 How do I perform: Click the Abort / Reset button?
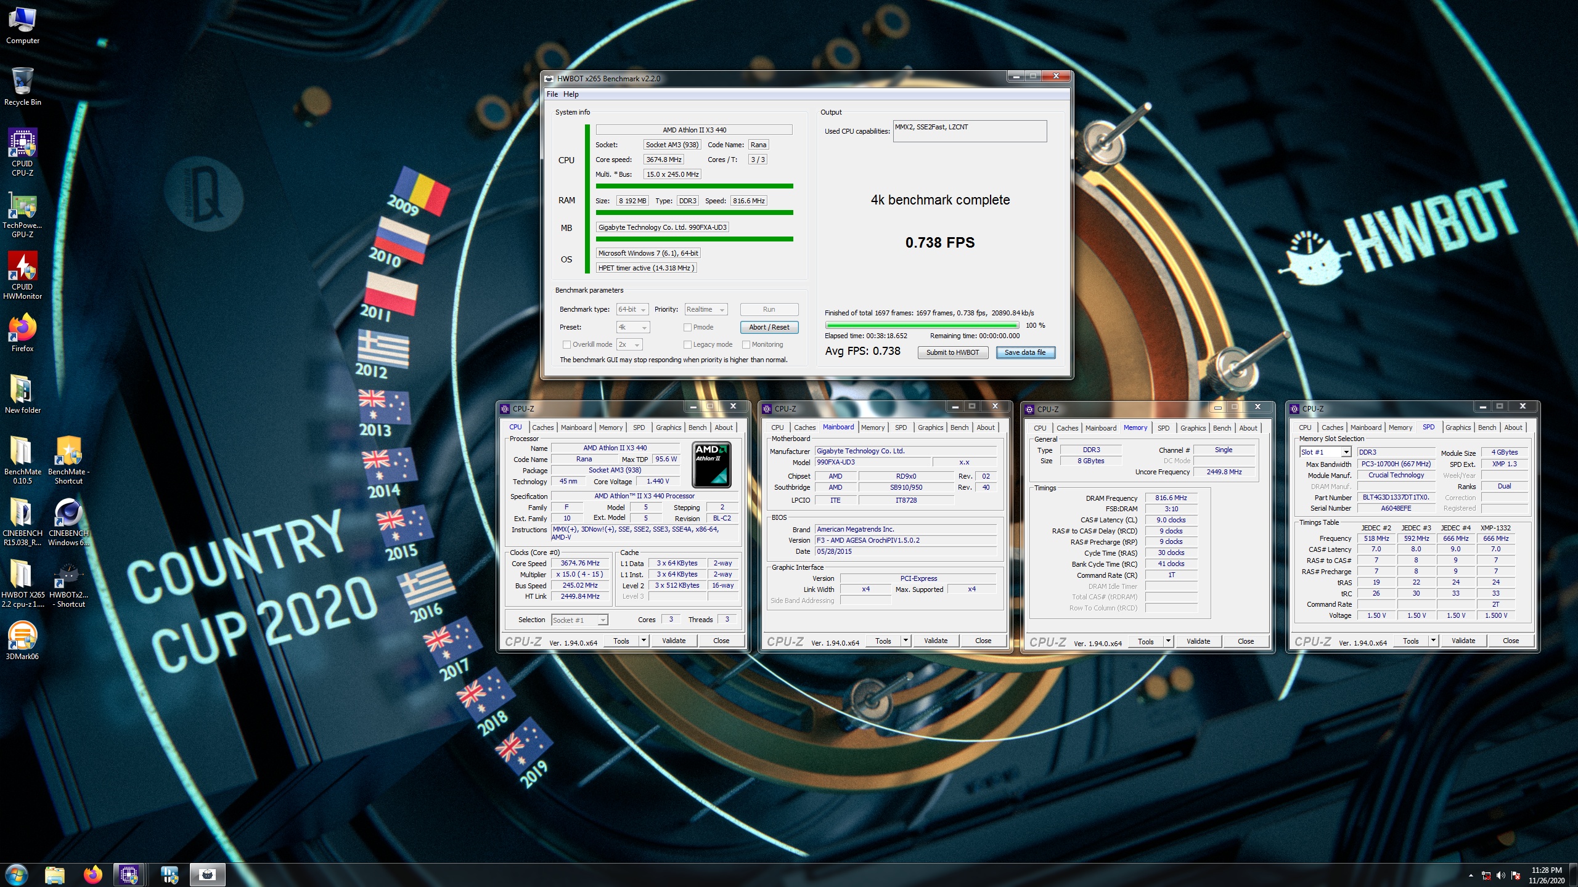point(769,328)
